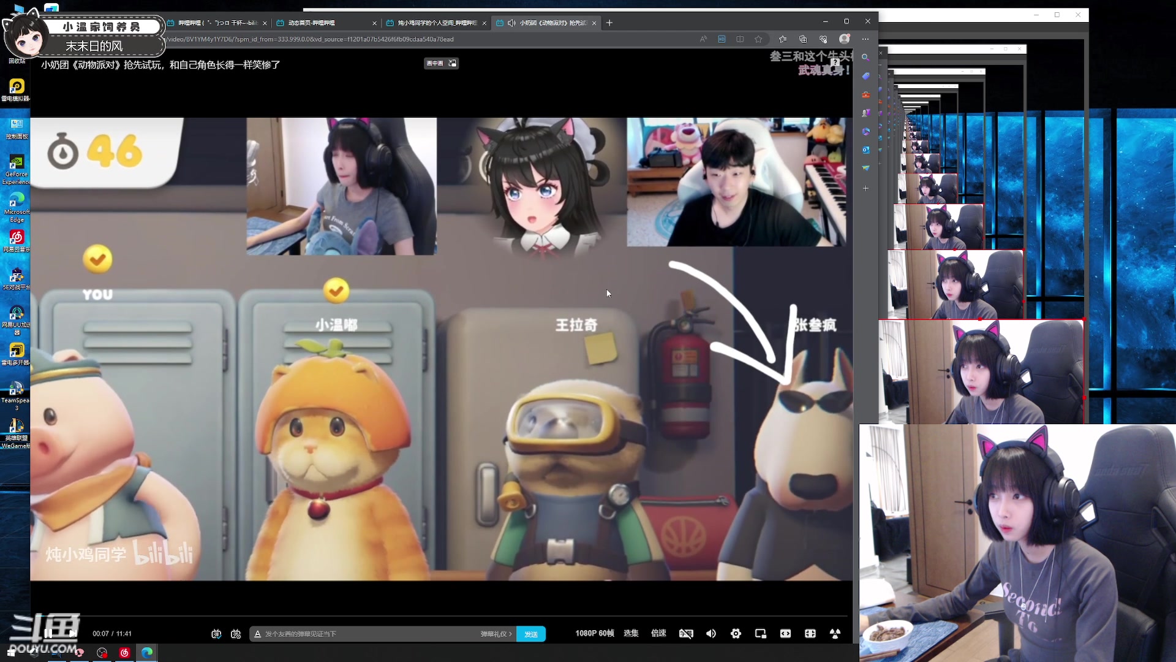The image size is (1176, 662).
Task: Open Browser essentials heart icon
Action: click(x=823, y=39)
